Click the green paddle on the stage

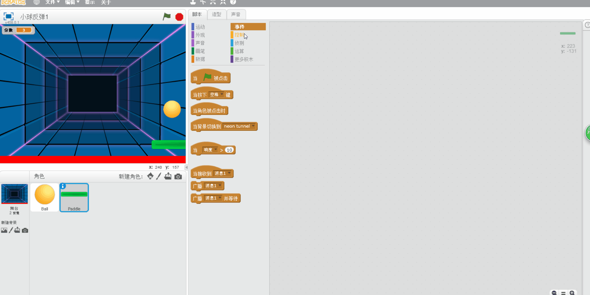(x=169, y=144)
